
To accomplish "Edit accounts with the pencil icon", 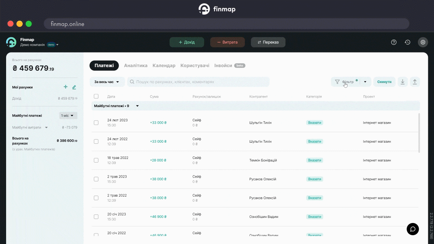I will pos(74,87).
